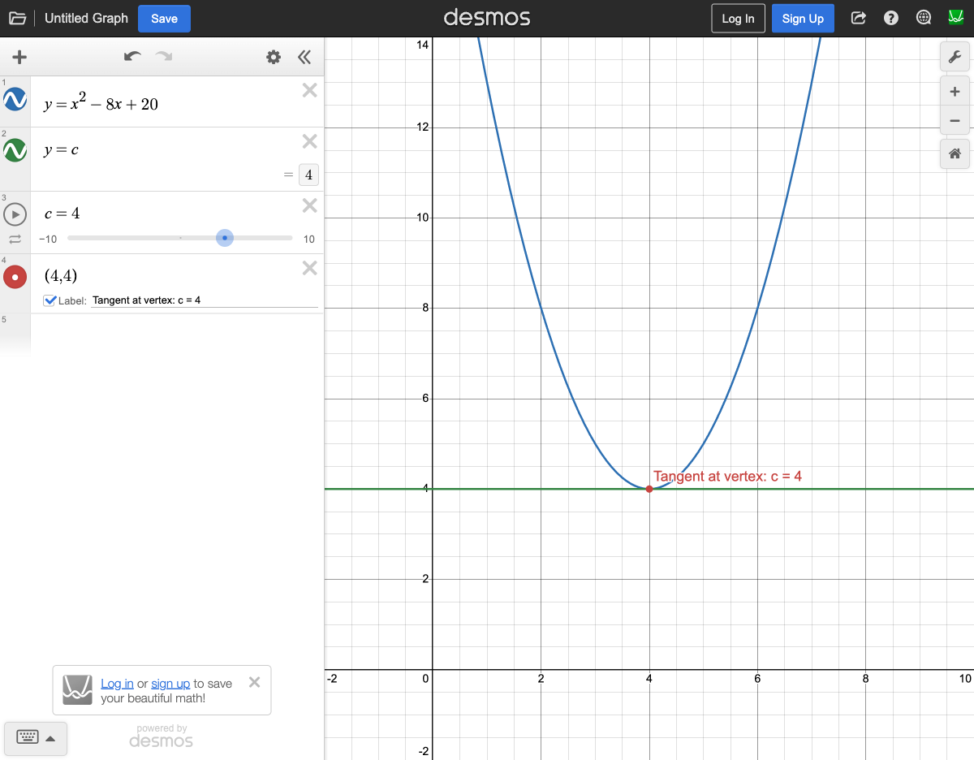Click the c slider thumb
The height and width of the screenshot is (760, 974).
tap(225, 238)
